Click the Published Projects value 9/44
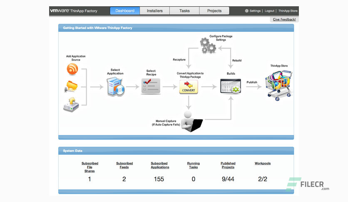The width and height of the screenshot is (348, 202). pyautogui.click(x=228, y=179)
